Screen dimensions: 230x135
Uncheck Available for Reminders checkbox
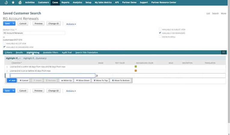coord(160,33)
